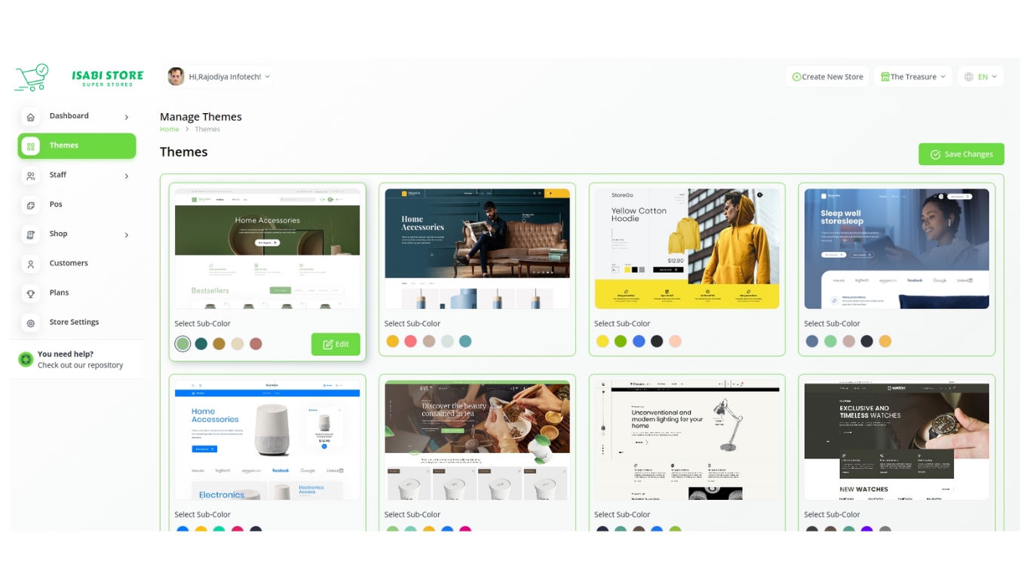This screenshot has height=579, width=1030.
Task: Click the Customers person icon in sidebar
Action: click(31, 264)
